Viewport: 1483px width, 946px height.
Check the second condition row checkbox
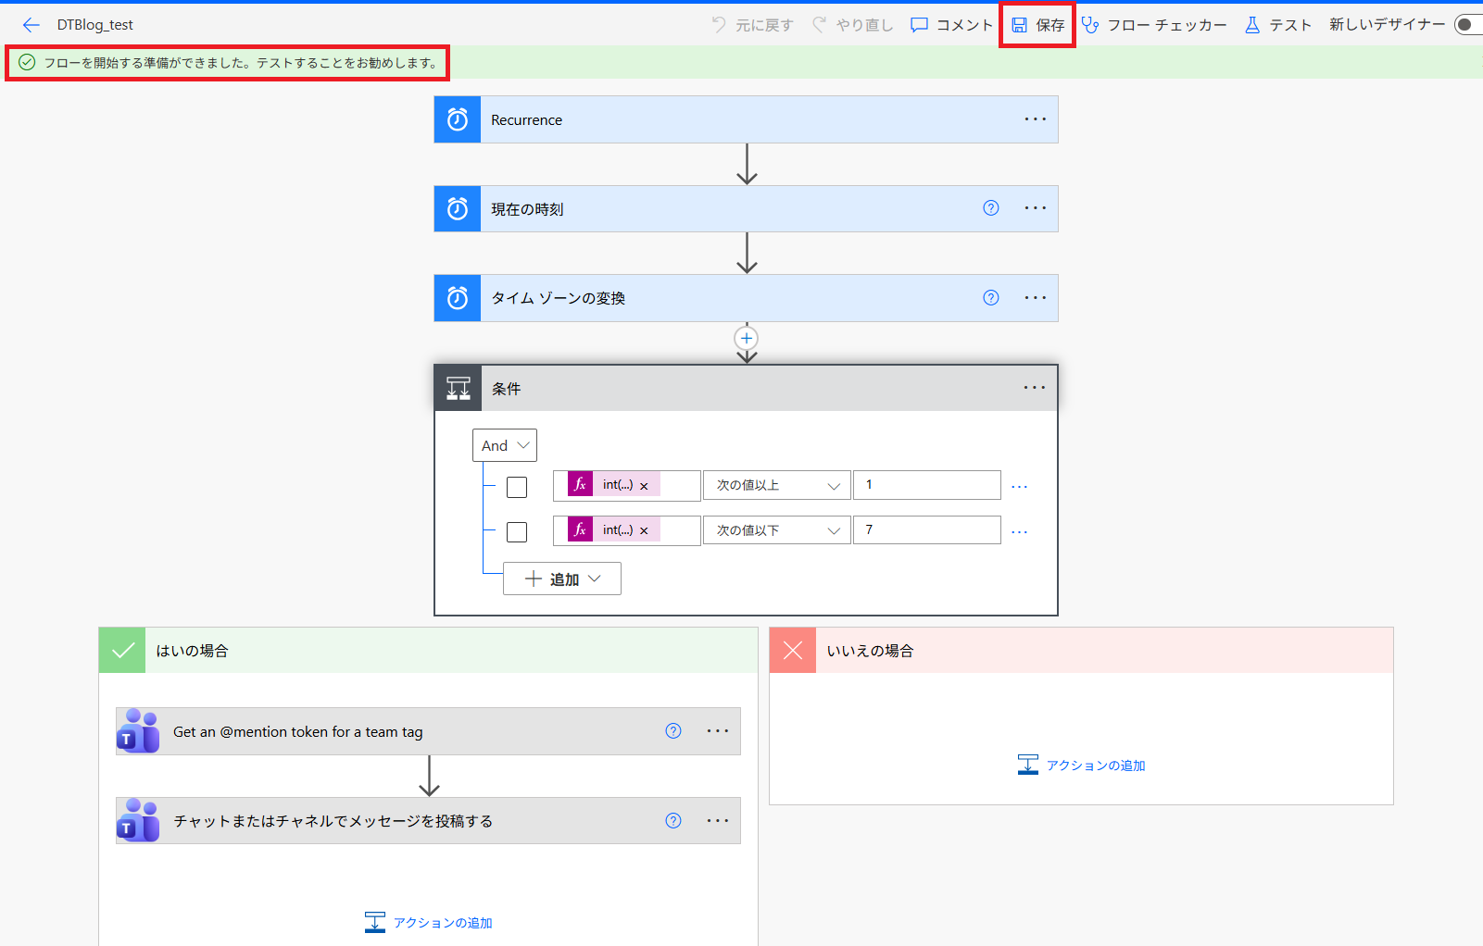point(517,532)
